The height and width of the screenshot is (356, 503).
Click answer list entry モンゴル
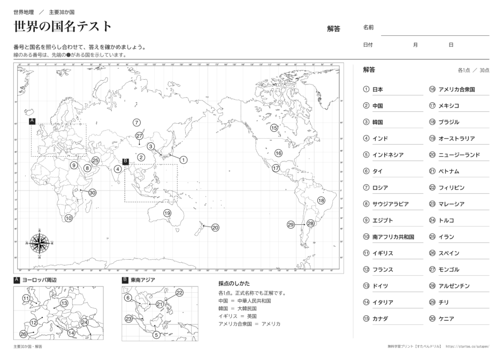point(449,270)
